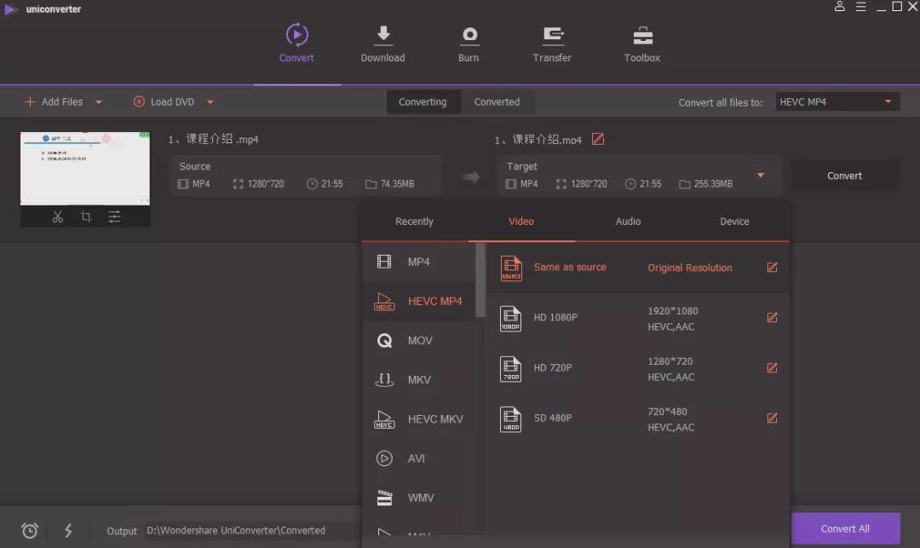The image size is (920, 548).
Task: Open the Toolbox section
Action: point(641,43)
